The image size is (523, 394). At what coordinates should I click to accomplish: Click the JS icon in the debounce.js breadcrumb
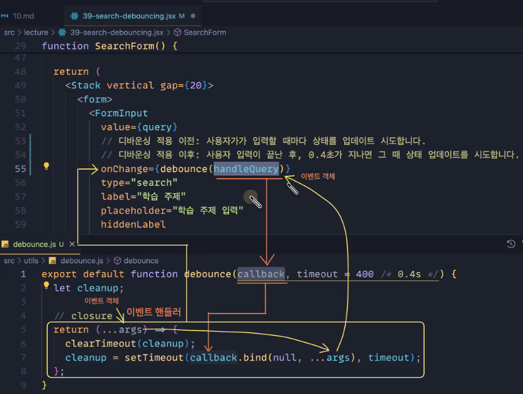53,261
